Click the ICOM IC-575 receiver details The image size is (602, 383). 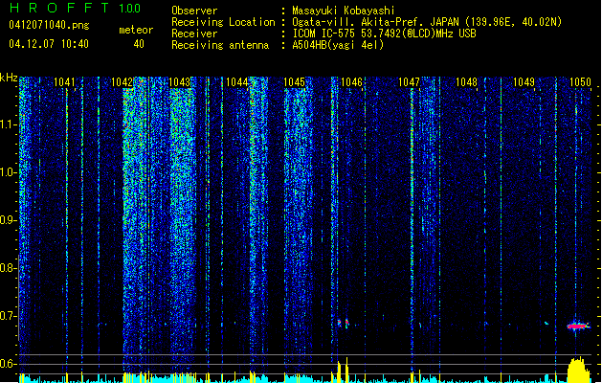coord(384,34)
